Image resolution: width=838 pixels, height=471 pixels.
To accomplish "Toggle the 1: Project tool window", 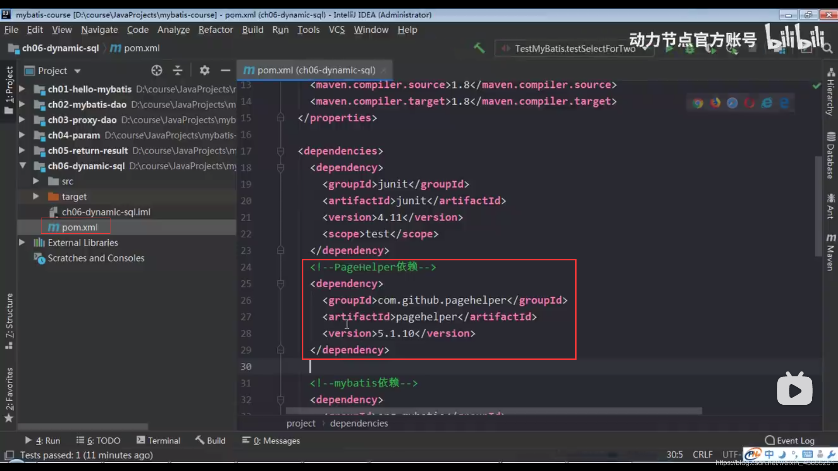I will (x=9, y=89).
